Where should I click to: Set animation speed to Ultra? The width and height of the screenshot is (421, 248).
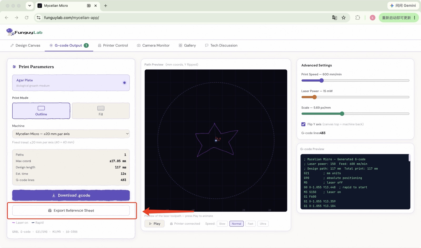coord(263,224)
